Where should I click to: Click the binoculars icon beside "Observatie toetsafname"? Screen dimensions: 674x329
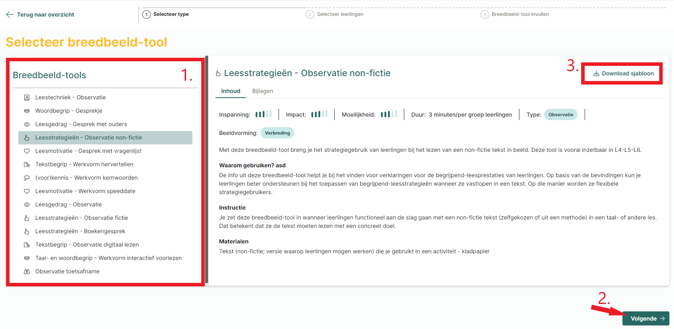[x=27, y=271]
